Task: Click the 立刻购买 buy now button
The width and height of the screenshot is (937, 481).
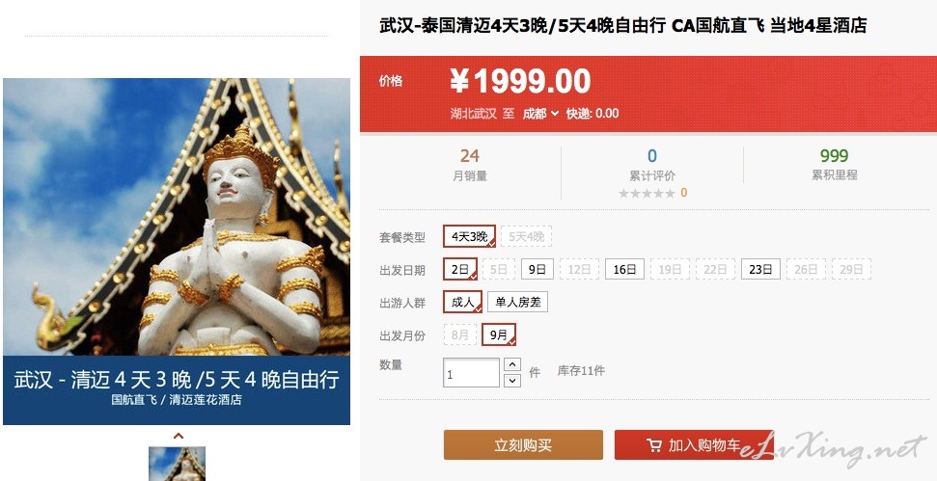Action: click(x=523, y=445)
